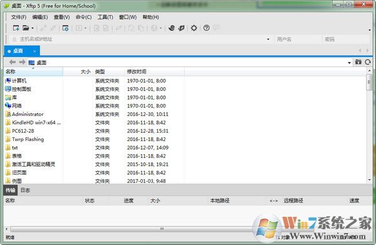Open the 帮助(H) menu
Screen dimensions: 376x245
[x=150, y=17]
